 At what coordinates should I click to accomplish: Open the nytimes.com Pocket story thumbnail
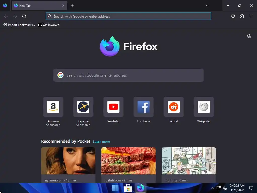point(68,161)
